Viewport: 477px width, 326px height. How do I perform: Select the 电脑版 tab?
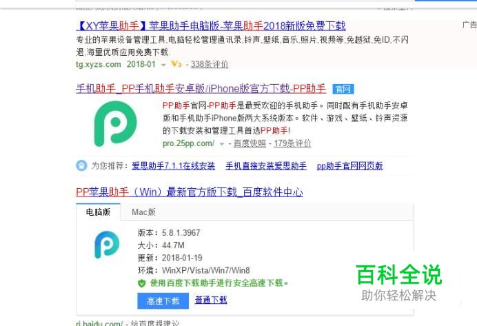[x=98, y=212]
